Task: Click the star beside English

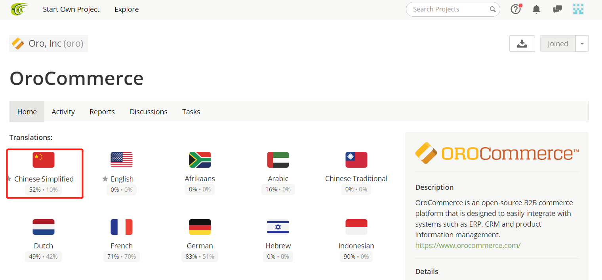Action: (x=105, y=179)
